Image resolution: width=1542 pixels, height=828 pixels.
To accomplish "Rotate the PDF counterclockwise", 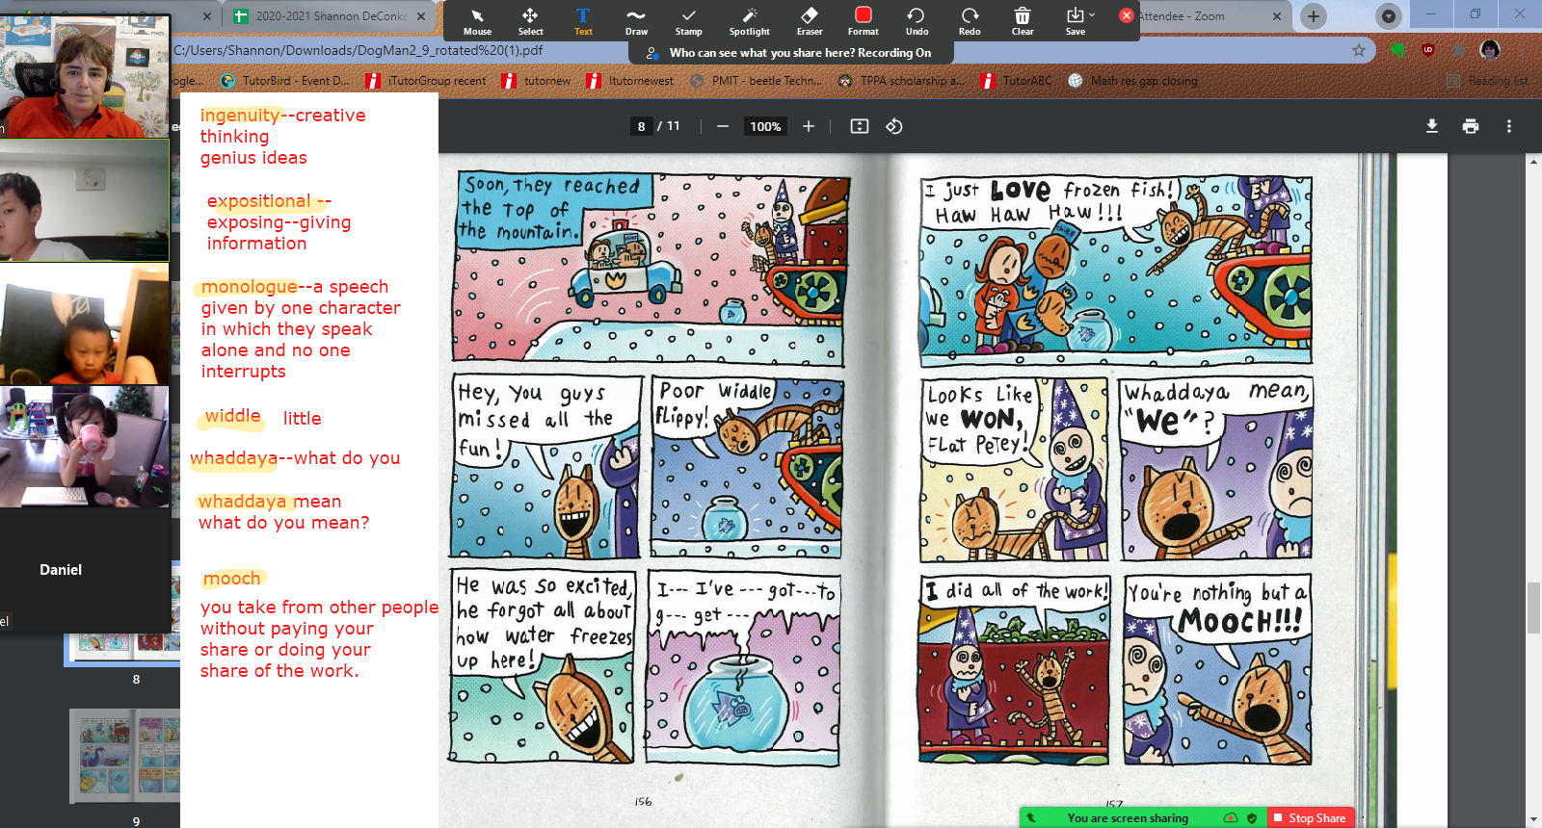I will click(894, 126).
